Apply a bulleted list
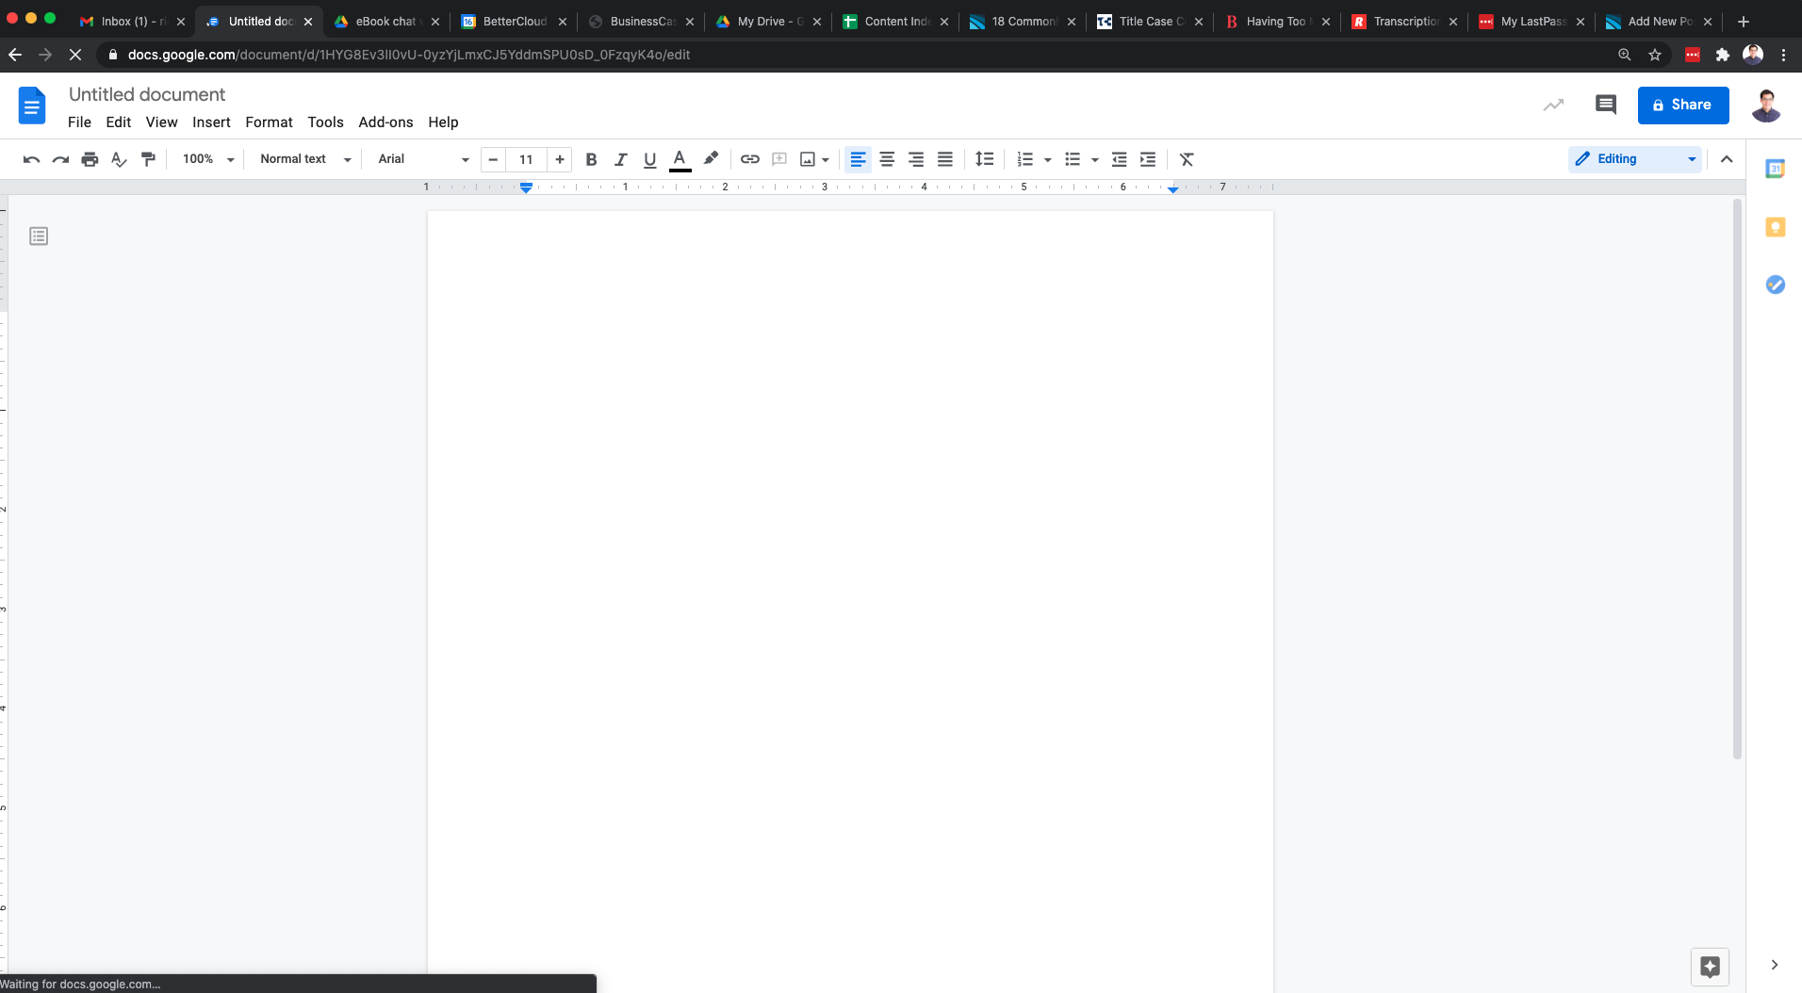The height and width of the screenshot is (993, 1802). pyautogui.click(x=1073, y=159)
